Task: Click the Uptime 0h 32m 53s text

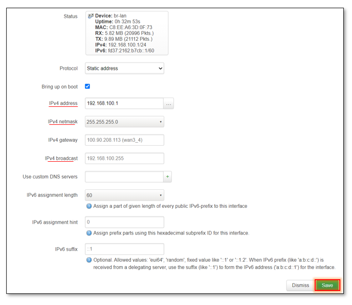Action: pos(118,21)
